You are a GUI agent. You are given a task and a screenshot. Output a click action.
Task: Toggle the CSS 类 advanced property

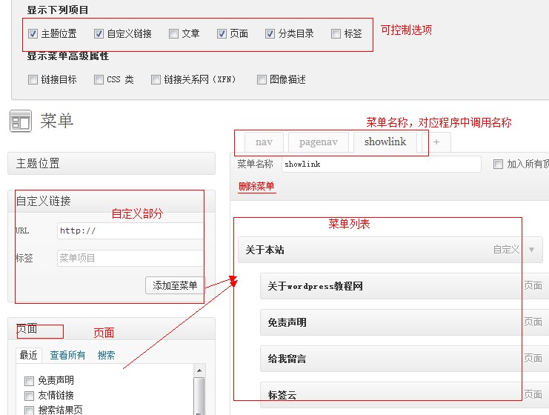coord(99,80)
